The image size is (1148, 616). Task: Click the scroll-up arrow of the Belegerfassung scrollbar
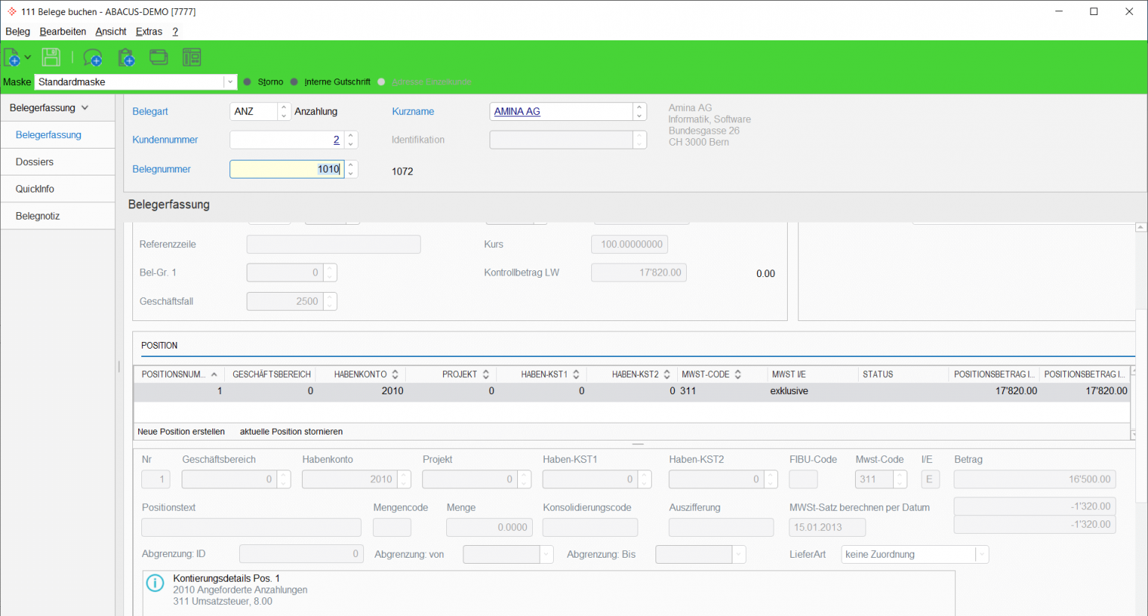coord(1141,227)
